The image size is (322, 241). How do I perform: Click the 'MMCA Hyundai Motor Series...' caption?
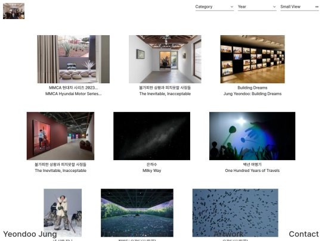(73, 94)
